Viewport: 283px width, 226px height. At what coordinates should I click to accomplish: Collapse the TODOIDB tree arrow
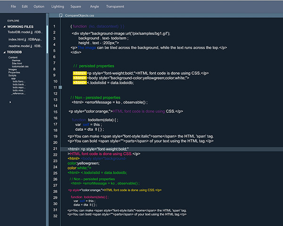pyautogui.click(x=3, y=52)
